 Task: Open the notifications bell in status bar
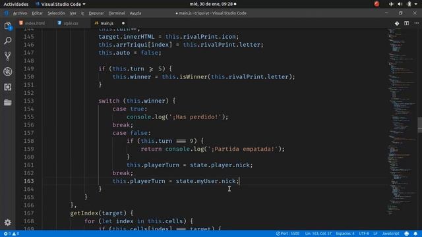point(415,234)
